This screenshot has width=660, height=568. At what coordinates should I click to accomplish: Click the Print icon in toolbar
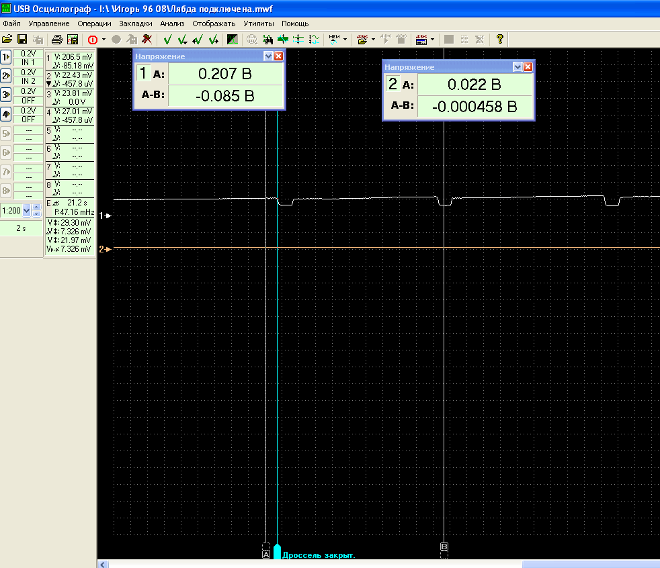tap(58, 40)
